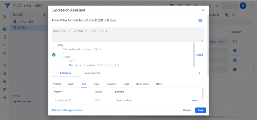257x120 pixels.
Task: Open the Security shield icon in sidebar
Action: (5, 74)
